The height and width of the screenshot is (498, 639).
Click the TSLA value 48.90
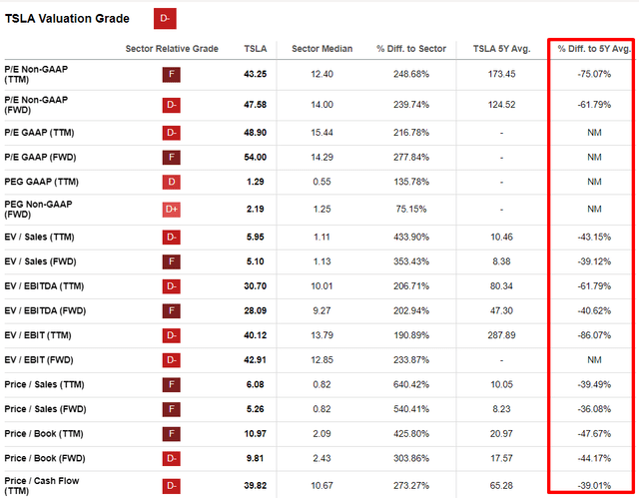[x=256, y=133]
